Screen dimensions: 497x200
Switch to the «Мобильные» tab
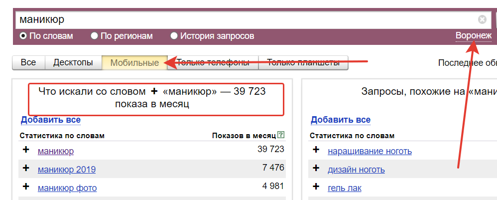(134, 62)
